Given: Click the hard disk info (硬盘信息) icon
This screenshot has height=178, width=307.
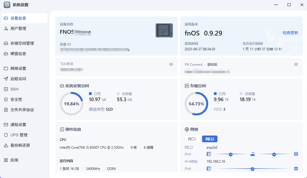Looking at the screenshot, I should pyautogui.click(x=6, y=54).
